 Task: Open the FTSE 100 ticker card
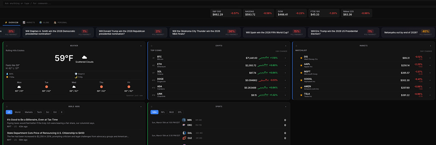[x=323, y=13]
